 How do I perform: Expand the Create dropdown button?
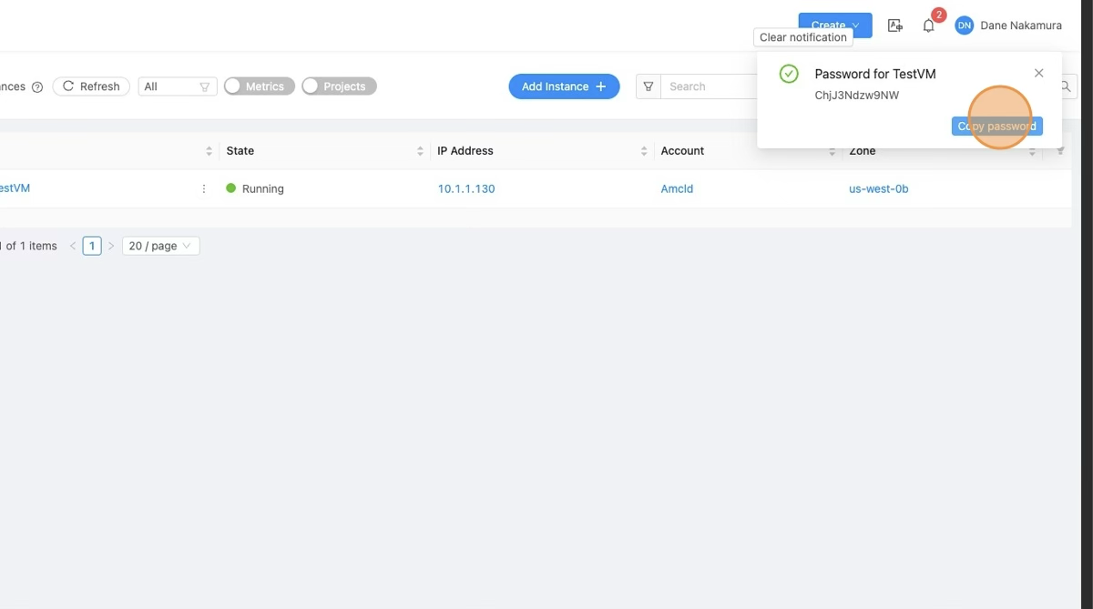pyautogui.click(x=834, y=25)
